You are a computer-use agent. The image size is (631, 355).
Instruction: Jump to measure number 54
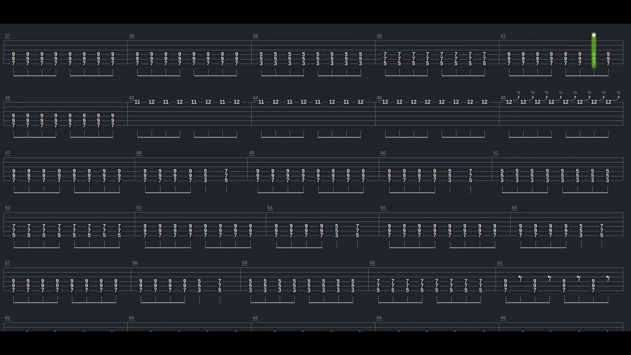[270, 208]
